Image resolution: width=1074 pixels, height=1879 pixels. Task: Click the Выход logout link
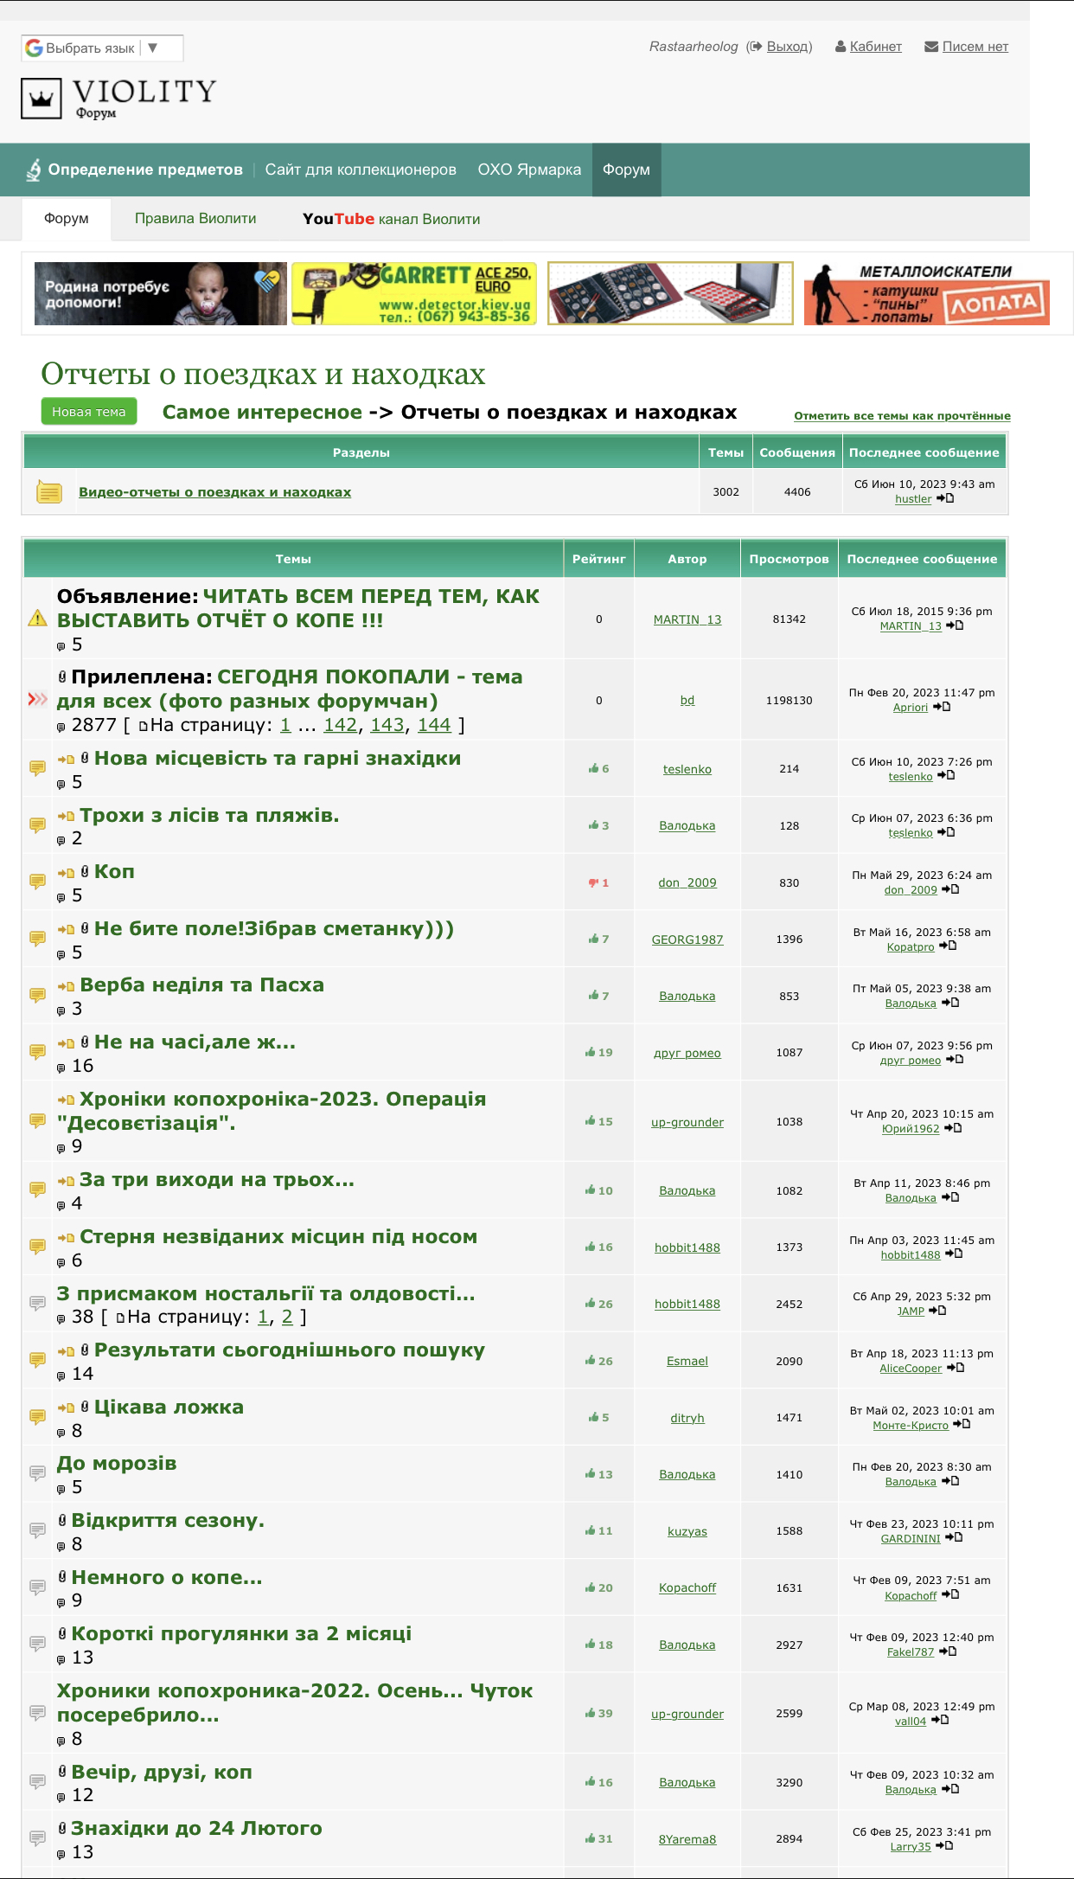pos(789,47)
